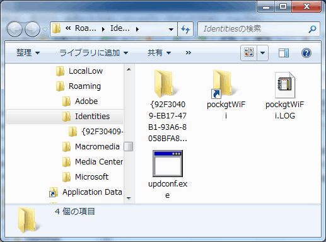Maximize the Explorer window
The height and width of the screenshot is (242, 326).
(283, 7)
